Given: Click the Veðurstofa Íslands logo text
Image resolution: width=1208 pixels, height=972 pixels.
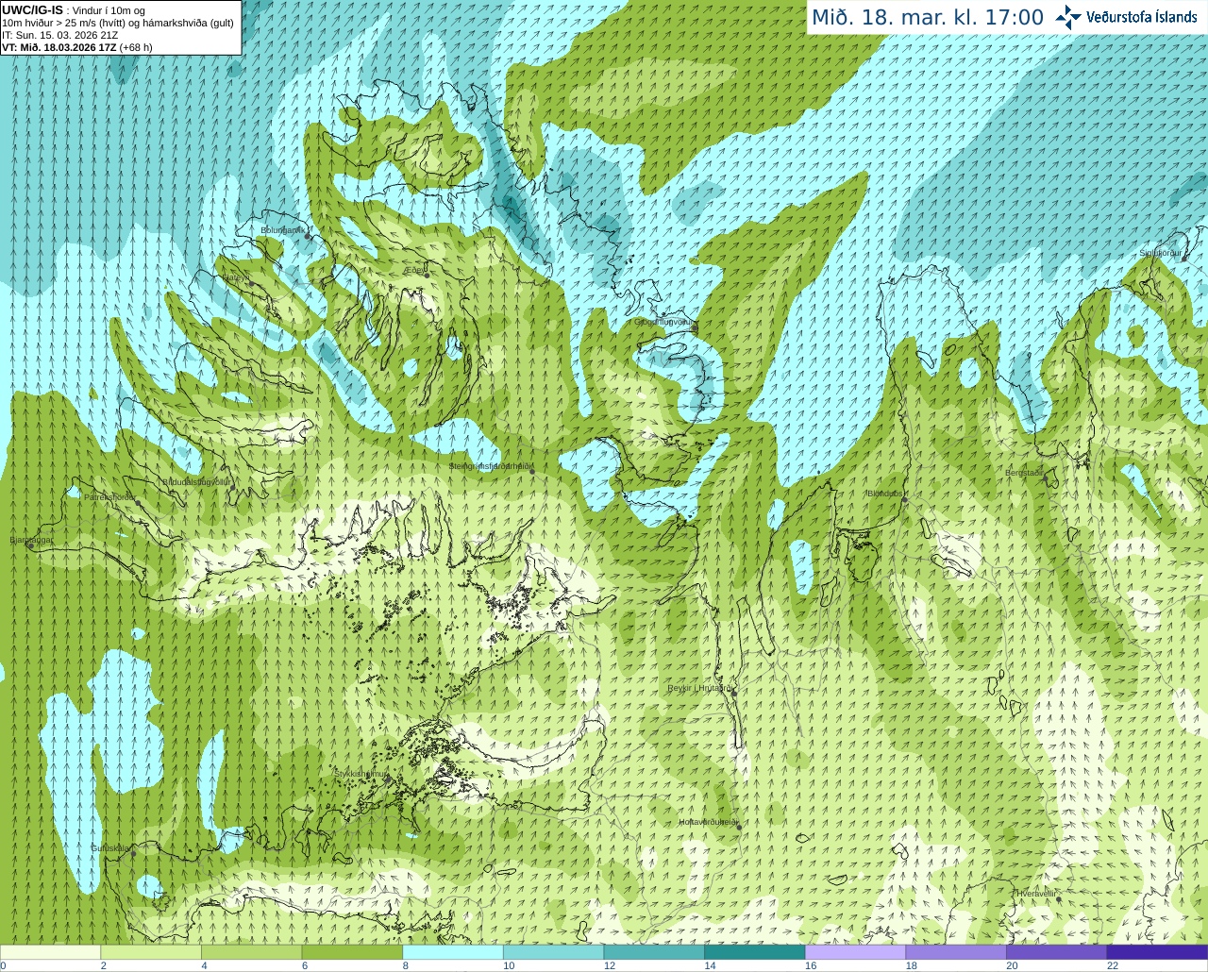Looking at the screenshot, I should click(1143, 17).
